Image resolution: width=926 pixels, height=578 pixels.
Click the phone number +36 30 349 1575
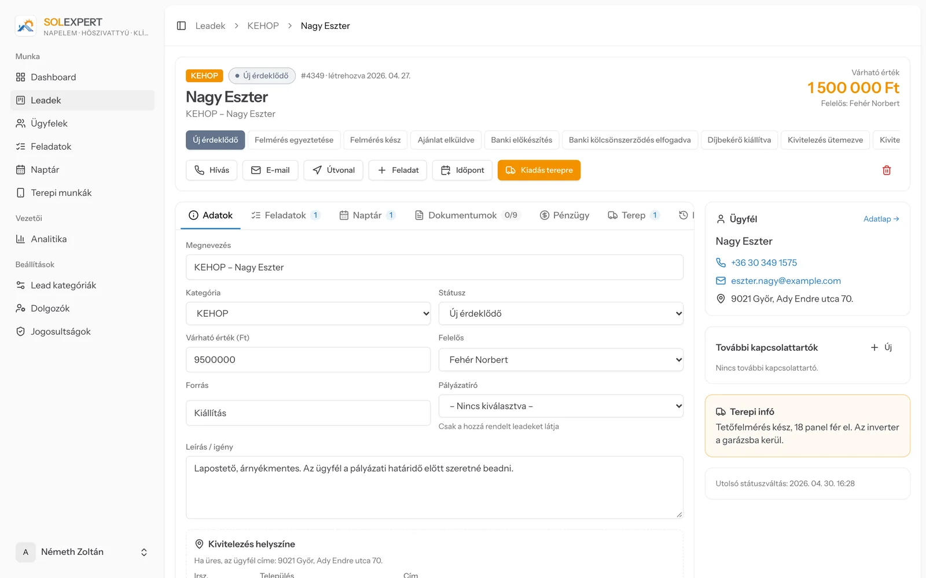pyautogui.click(x=764, y=262)
